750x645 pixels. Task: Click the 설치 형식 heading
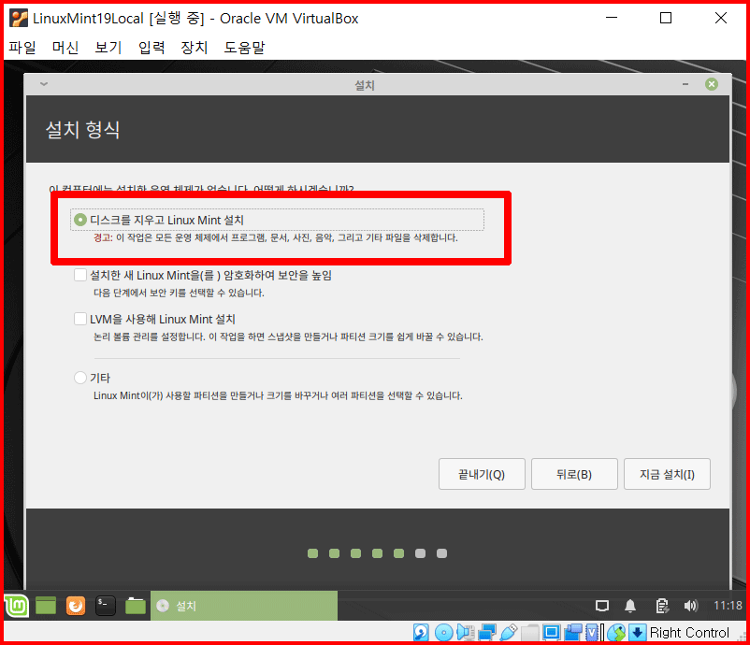(x=82, y=130)
